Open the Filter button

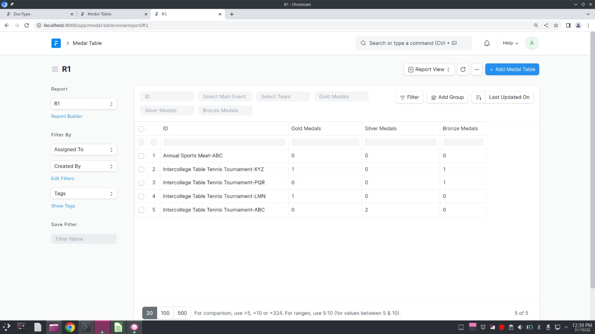tap(410, 97)
